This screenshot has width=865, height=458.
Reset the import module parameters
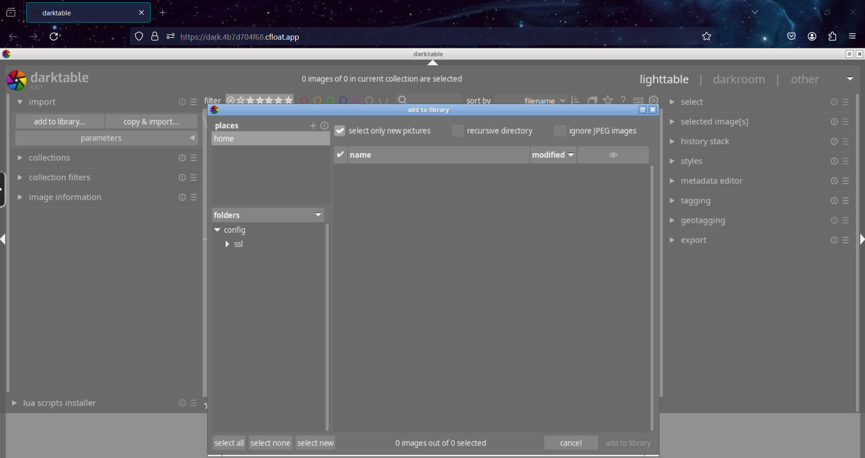click(x=182, y=102)
